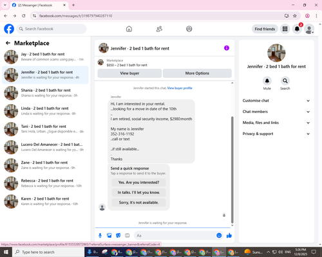Open Shania's rental conversation
Viewport: 322px width, 257px height.
pyautogui.click(x=45, y=93)
